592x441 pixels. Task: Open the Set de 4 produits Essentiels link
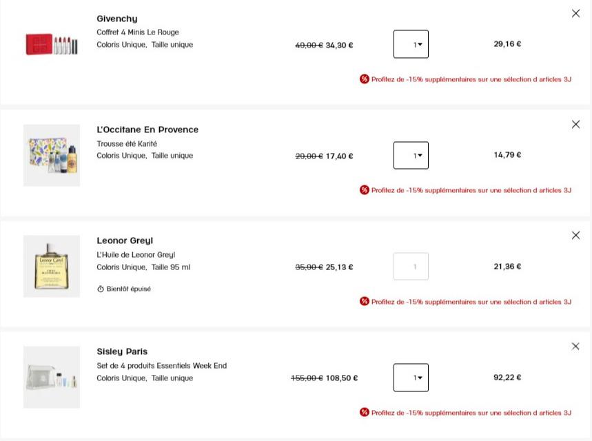(x=161, y=365)
